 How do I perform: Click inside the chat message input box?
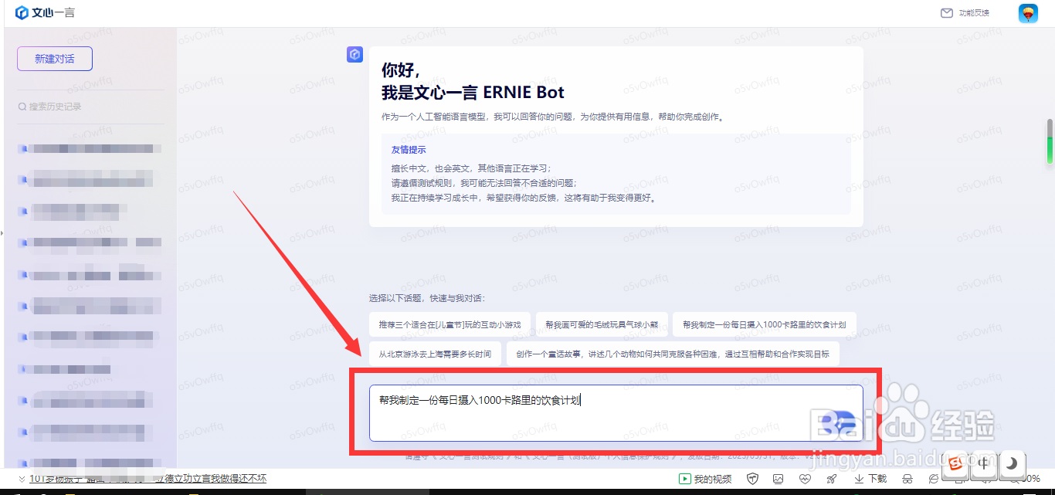[616, 413]
